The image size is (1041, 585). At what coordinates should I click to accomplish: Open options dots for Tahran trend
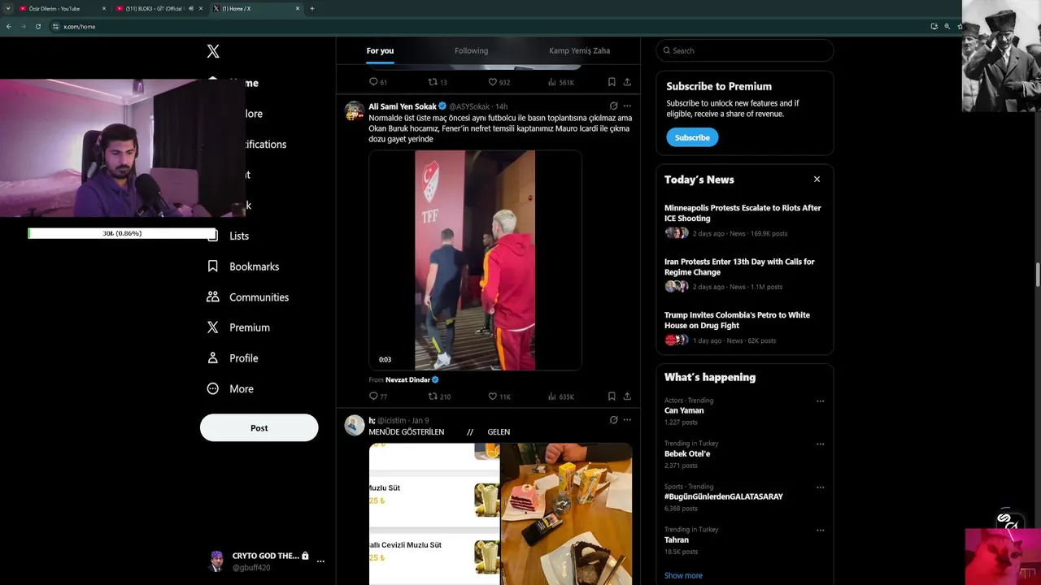coord(820,531)
